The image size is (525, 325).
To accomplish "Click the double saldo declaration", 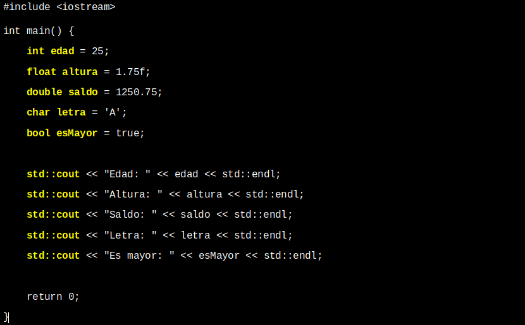I will point(62,92).
